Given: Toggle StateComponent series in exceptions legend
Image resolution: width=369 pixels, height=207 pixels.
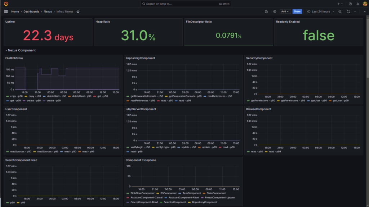Looking at the screenshot, I should pos(216,193).
